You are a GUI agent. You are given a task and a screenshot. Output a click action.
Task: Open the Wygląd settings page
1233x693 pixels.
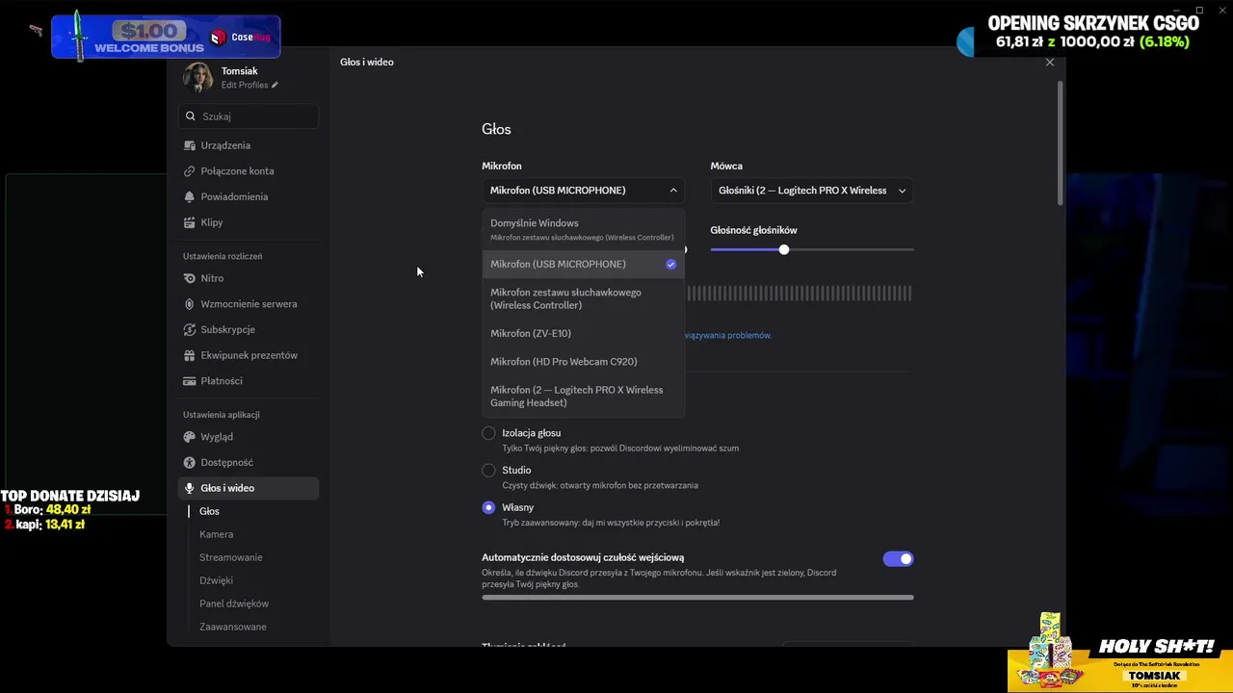coord(249,437)
